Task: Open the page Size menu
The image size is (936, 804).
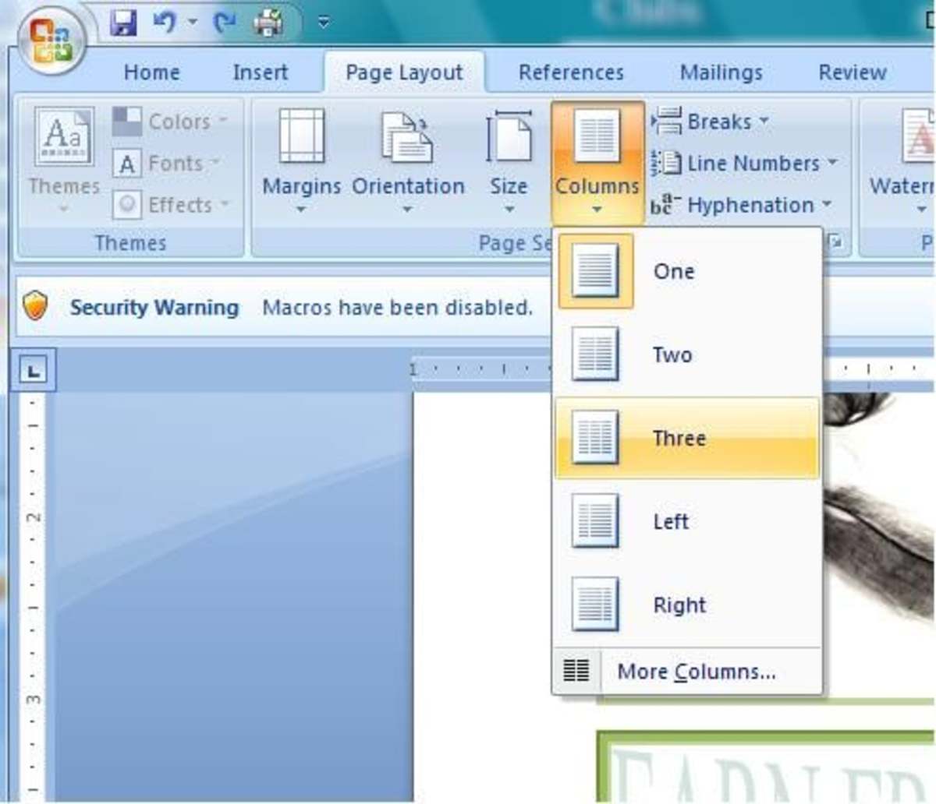Action: pyautogui.click(x=509, y=159)
